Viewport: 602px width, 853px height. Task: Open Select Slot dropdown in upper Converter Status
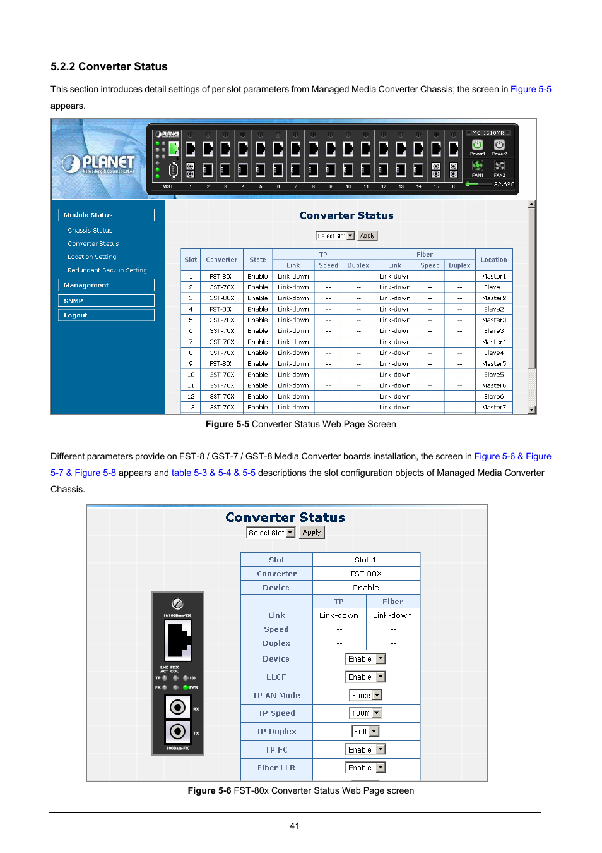[x=335, y=236]
